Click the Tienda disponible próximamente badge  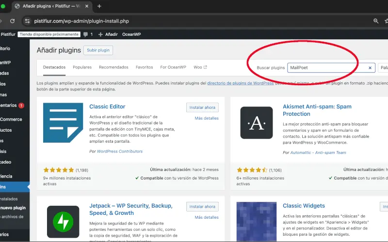click(49, 34)
